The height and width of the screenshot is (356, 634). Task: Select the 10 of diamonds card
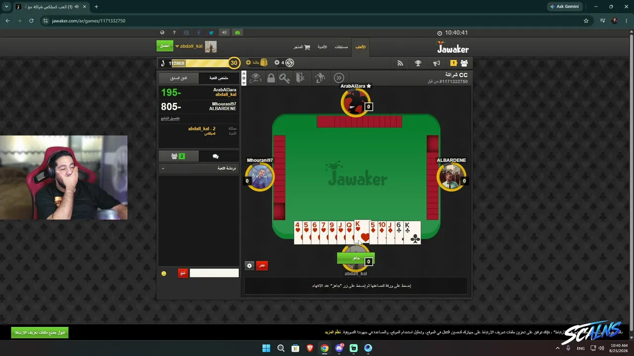[382, 232]
